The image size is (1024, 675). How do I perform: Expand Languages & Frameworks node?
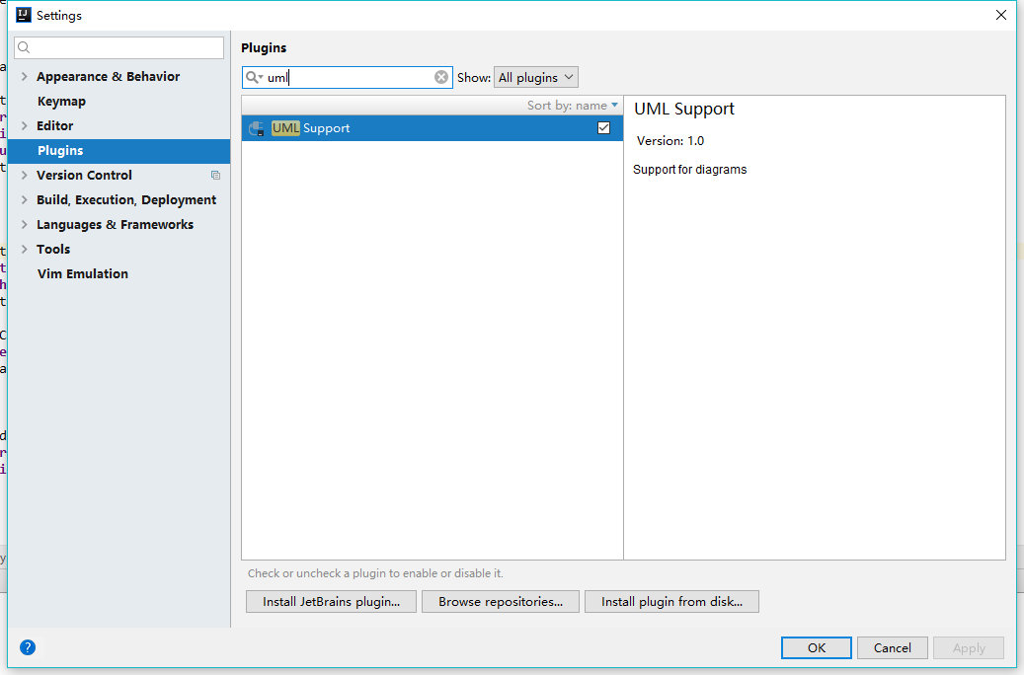[24, 225]
